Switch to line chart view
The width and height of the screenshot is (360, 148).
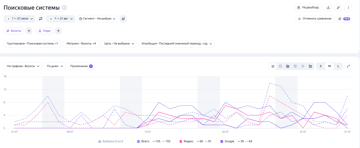[x=273, y=66]
